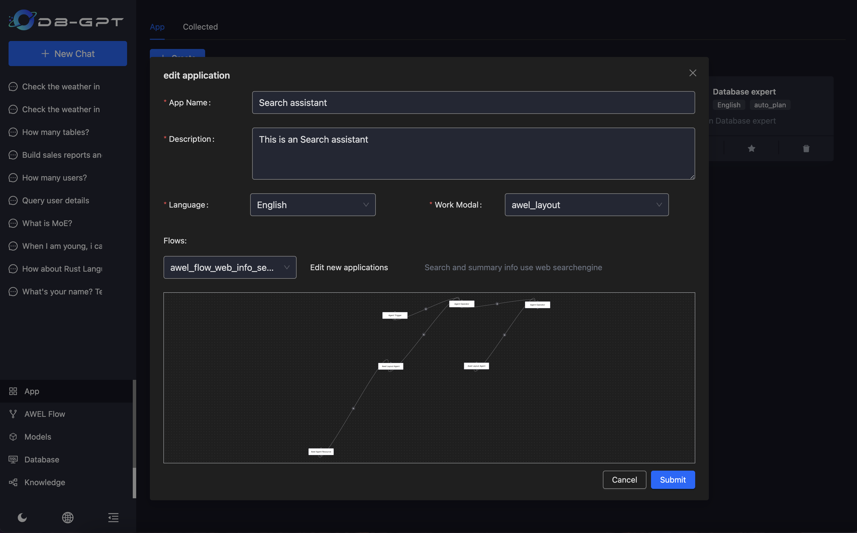857x533 pixels.
Task: Open the Models section
Action: click(37, 436)
